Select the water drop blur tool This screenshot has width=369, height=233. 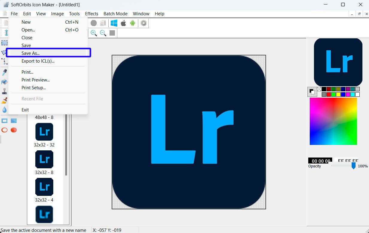[x=4, y=110]
